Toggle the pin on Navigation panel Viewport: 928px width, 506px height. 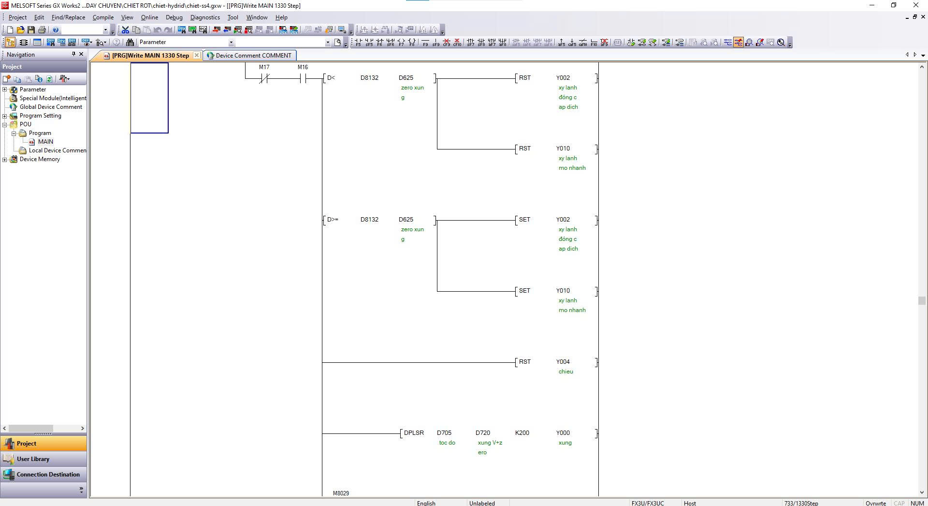click(73, 54)
